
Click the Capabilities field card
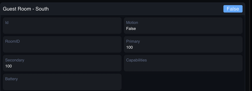[183, 63]
